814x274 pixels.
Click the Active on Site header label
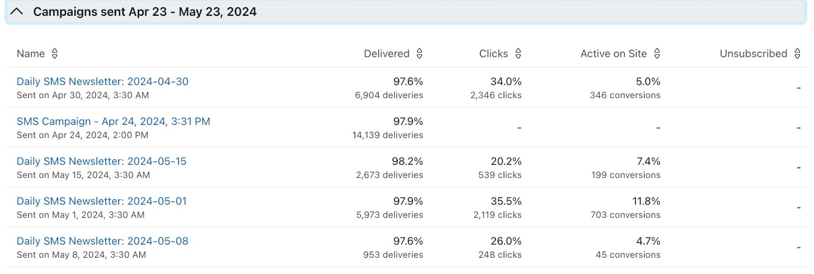point(613,54)
